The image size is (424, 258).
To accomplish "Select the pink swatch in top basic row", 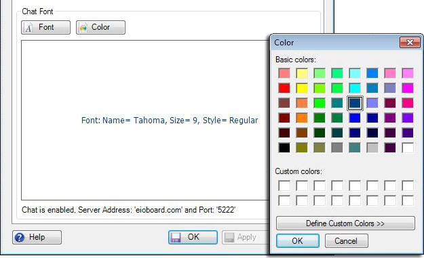I will point(390,73).
